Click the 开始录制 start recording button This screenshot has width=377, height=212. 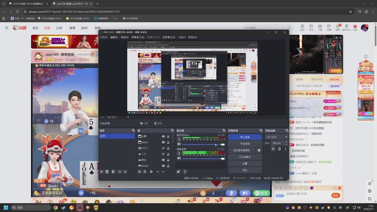click(x=245, y=143)
